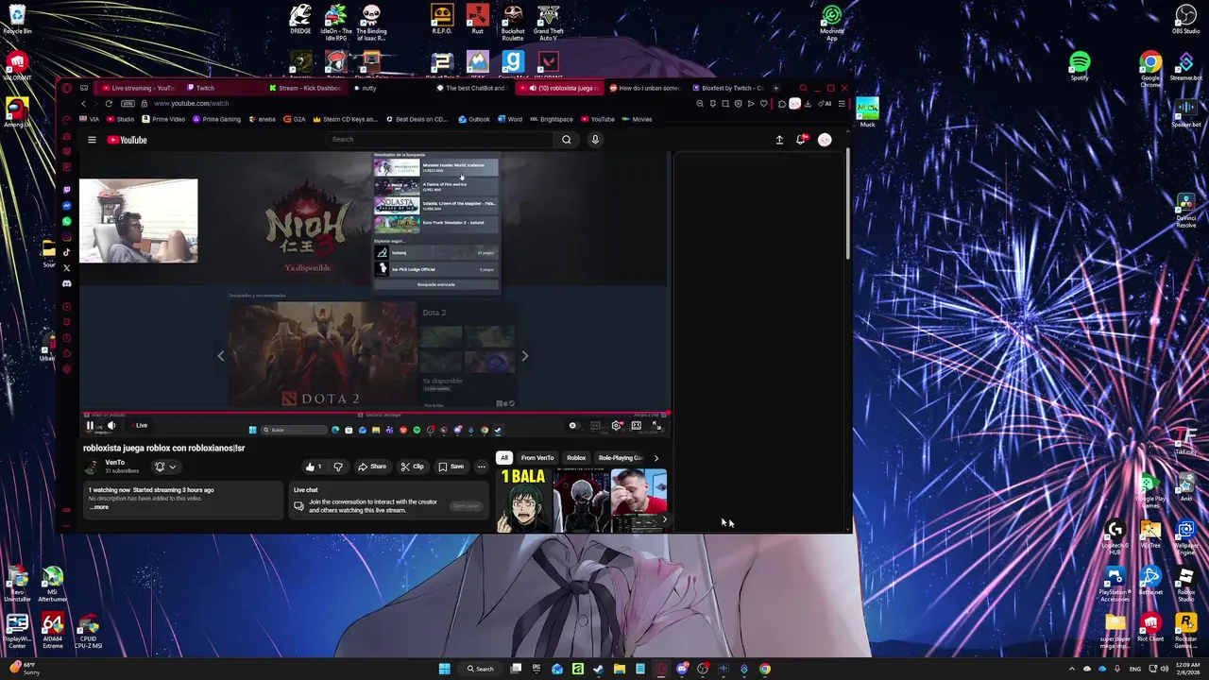Viewport: 1209px width, 680px height.
Task: Switch to Stream - Kick Dashboard tab
Action: point(305,88)
